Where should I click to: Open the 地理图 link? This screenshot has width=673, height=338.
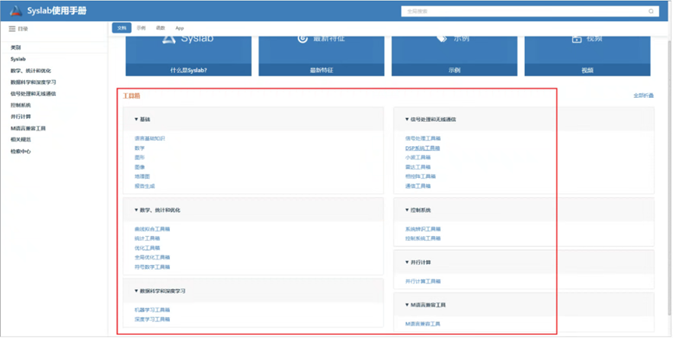(x=142, y=176)
